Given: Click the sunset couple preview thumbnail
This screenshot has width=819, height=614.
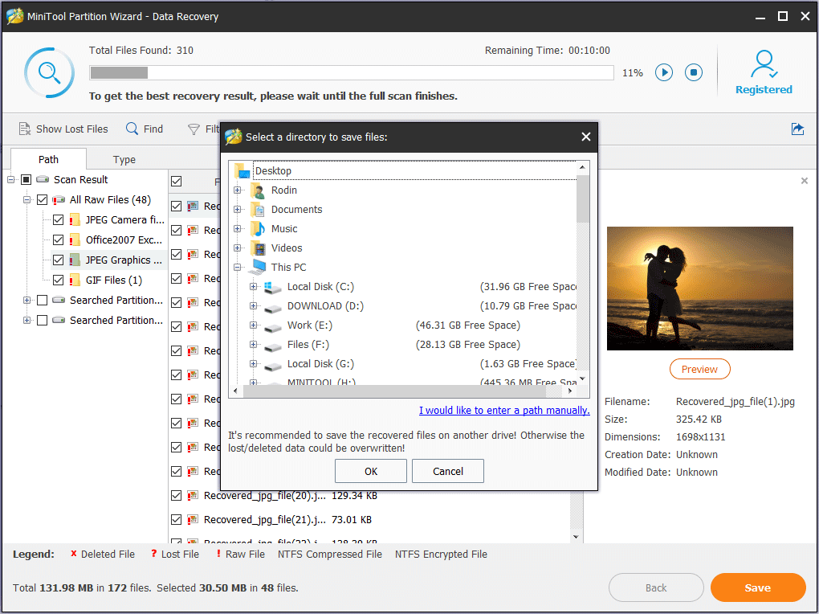Looking at the screenshot, I should point(700,289).
